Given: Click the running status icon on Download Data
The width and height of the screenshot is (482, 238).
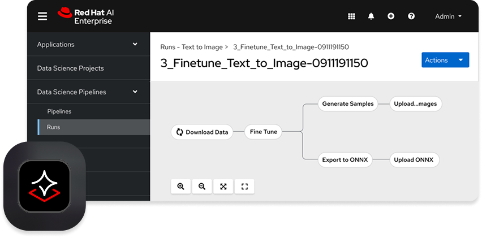Looking at the screenshot, I should (179, 132).
